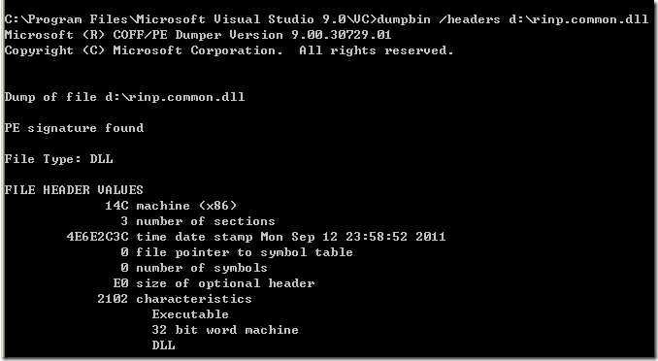The image size is (658, 361).
Task: Click 'Dump of file d:\rinp.common.dll' line
Action: [x=124, y=97]
